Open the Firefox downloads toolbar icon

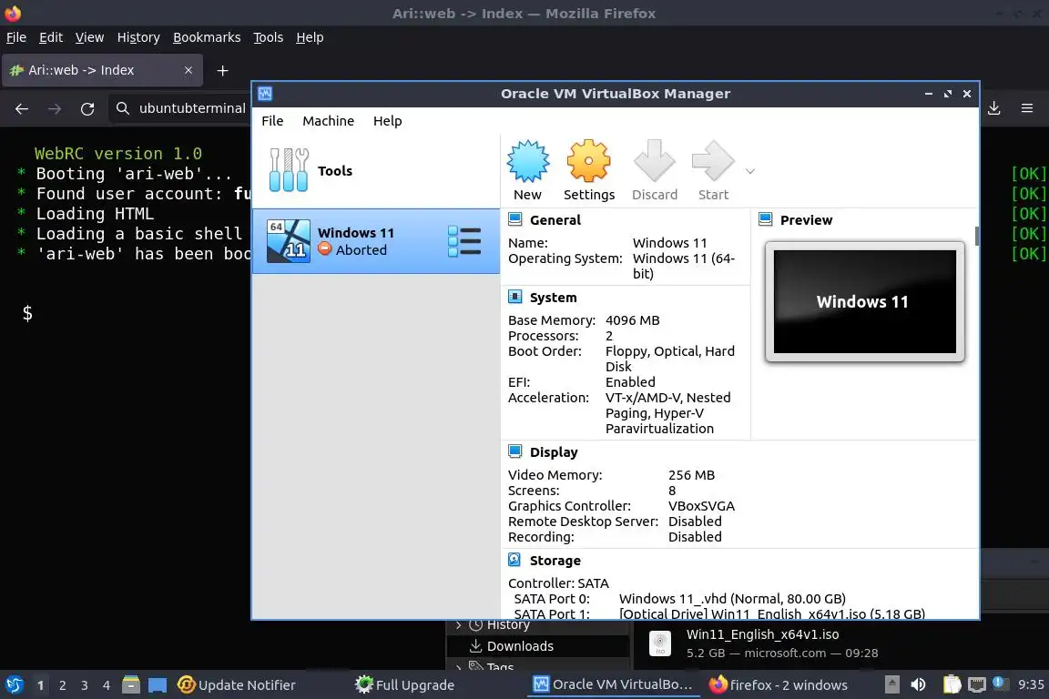point(994,108)
